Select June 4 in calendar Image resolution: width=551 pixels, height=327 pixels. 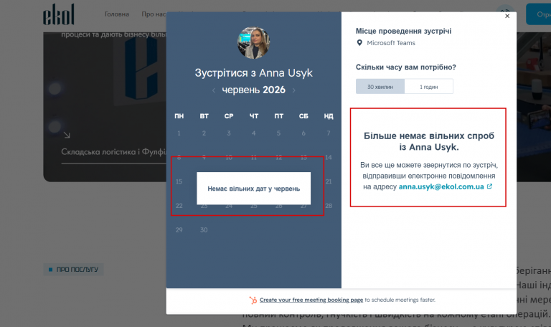(254, 133)
